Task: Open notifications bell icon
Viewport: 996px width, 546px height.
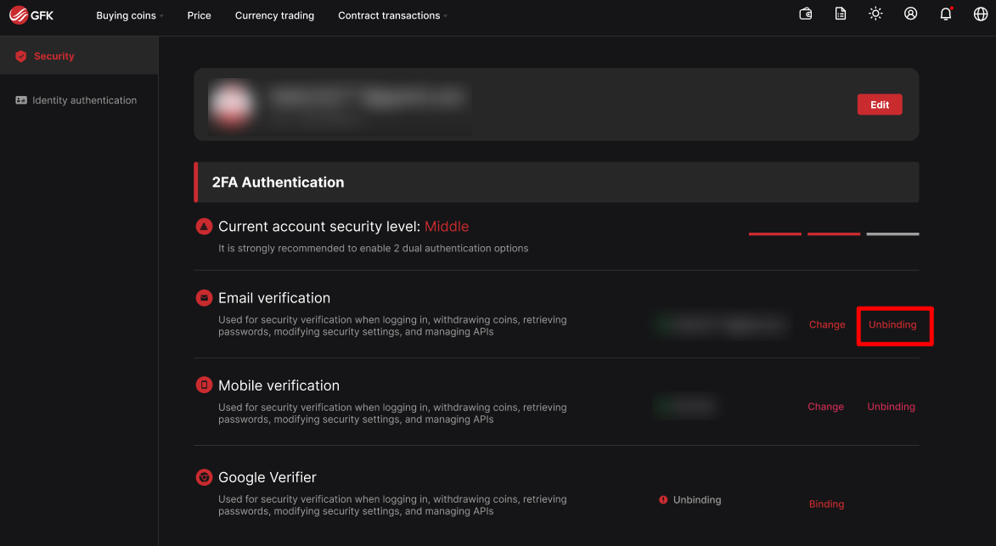Action: click(x=946, y=14)
